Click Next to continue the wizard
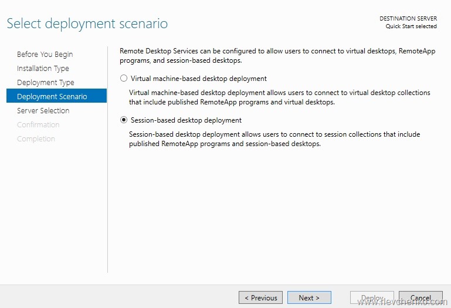This screenshot has height=308, width=451. click(309, 297)
